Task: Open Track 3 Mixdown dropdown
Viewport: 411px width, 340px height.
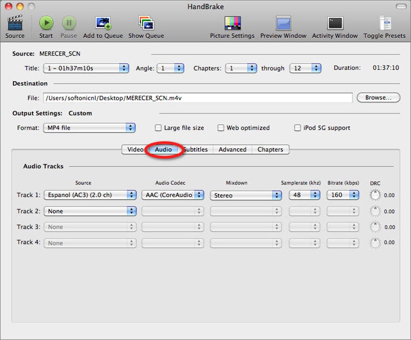Action: point(246,227)
